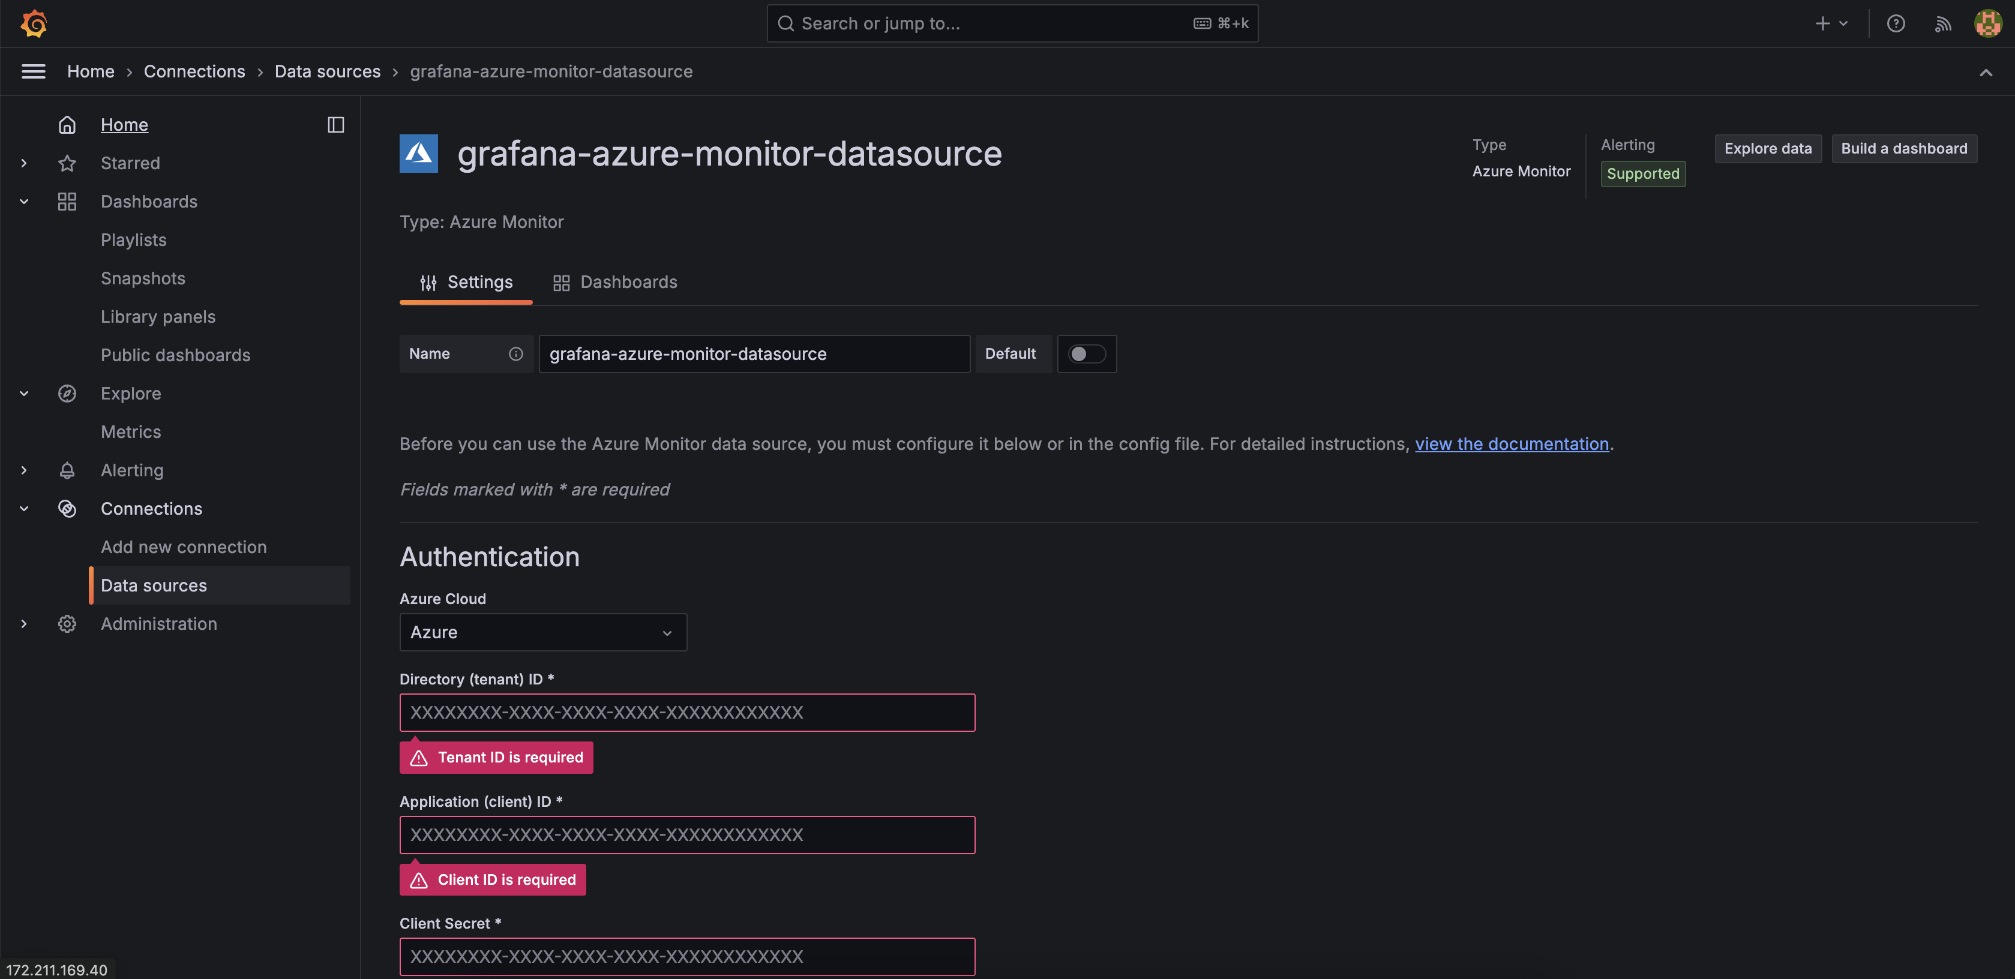Screen dimensions: 2015x979
Task: Open the news feed RSS icon
Action: pyautogui.click(x=1942, y=23)
